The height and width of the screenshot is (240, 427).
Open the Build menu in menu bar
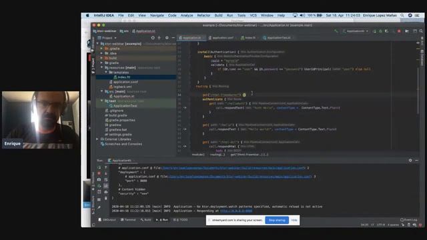coord(218,15)
